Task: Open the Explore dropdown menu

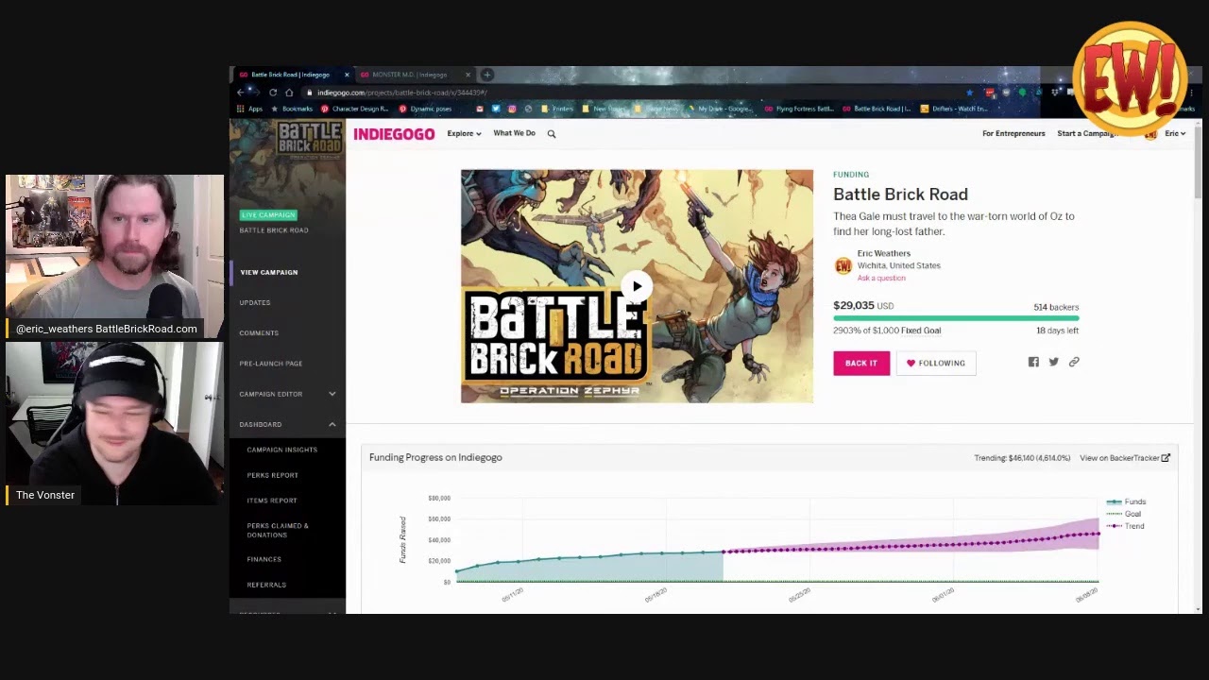Action: pyautogui.click(x=464, y=134)
